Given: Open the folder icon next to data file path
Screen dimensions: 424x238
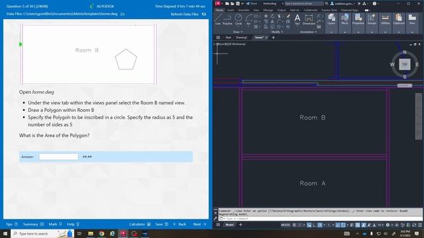Looking at the screenshot, I should [123, 14].
